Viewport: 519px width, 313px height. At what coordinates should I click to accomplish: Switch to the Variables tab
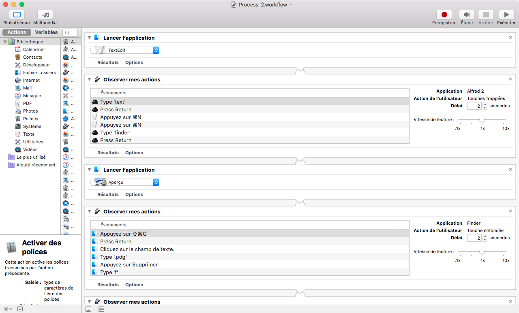46,32
